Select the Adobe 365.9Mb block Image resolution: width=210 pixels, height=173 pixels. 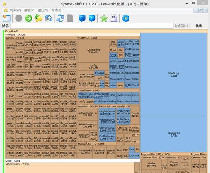151,164
